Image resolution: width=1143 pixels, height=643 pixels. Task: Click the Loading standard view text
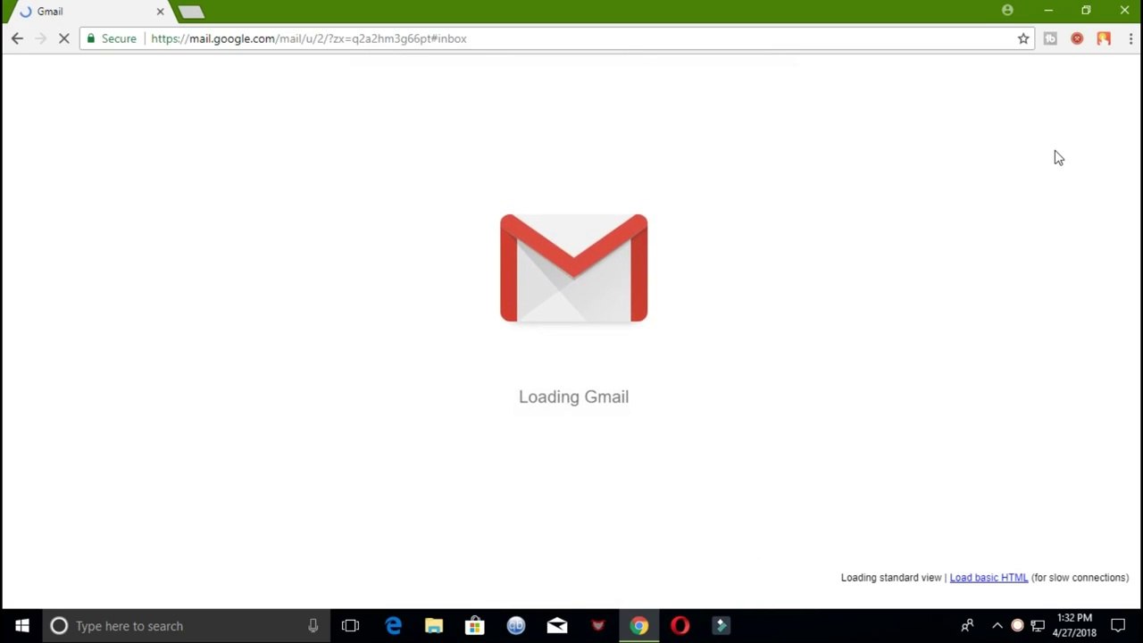890,578
